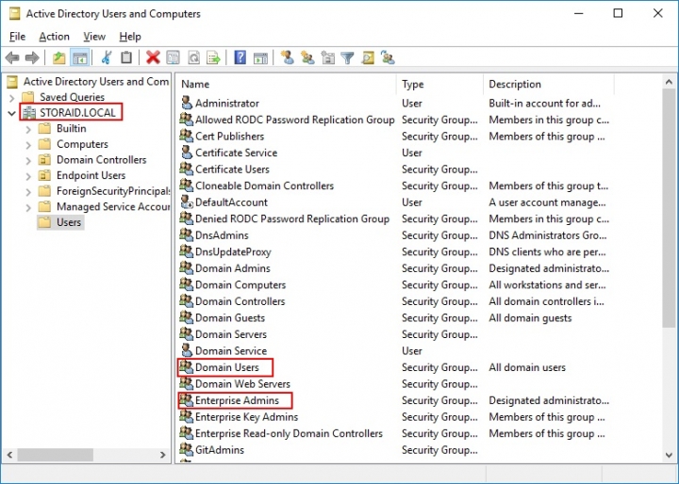
Task: Create a new user in the current container
Action: (x=287, y=57)
